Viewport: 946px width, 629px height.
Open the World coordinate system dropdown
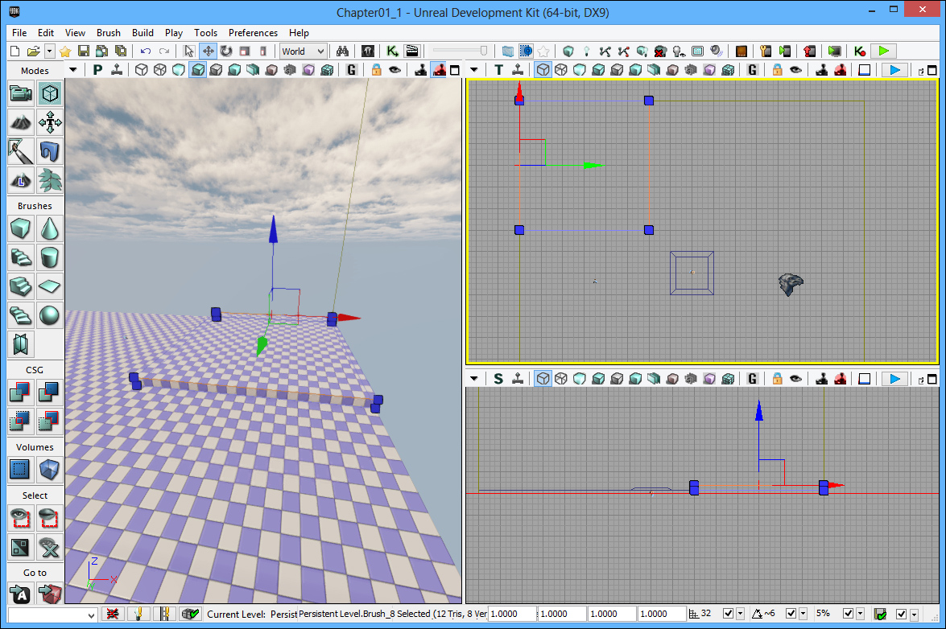click(304, 51)
